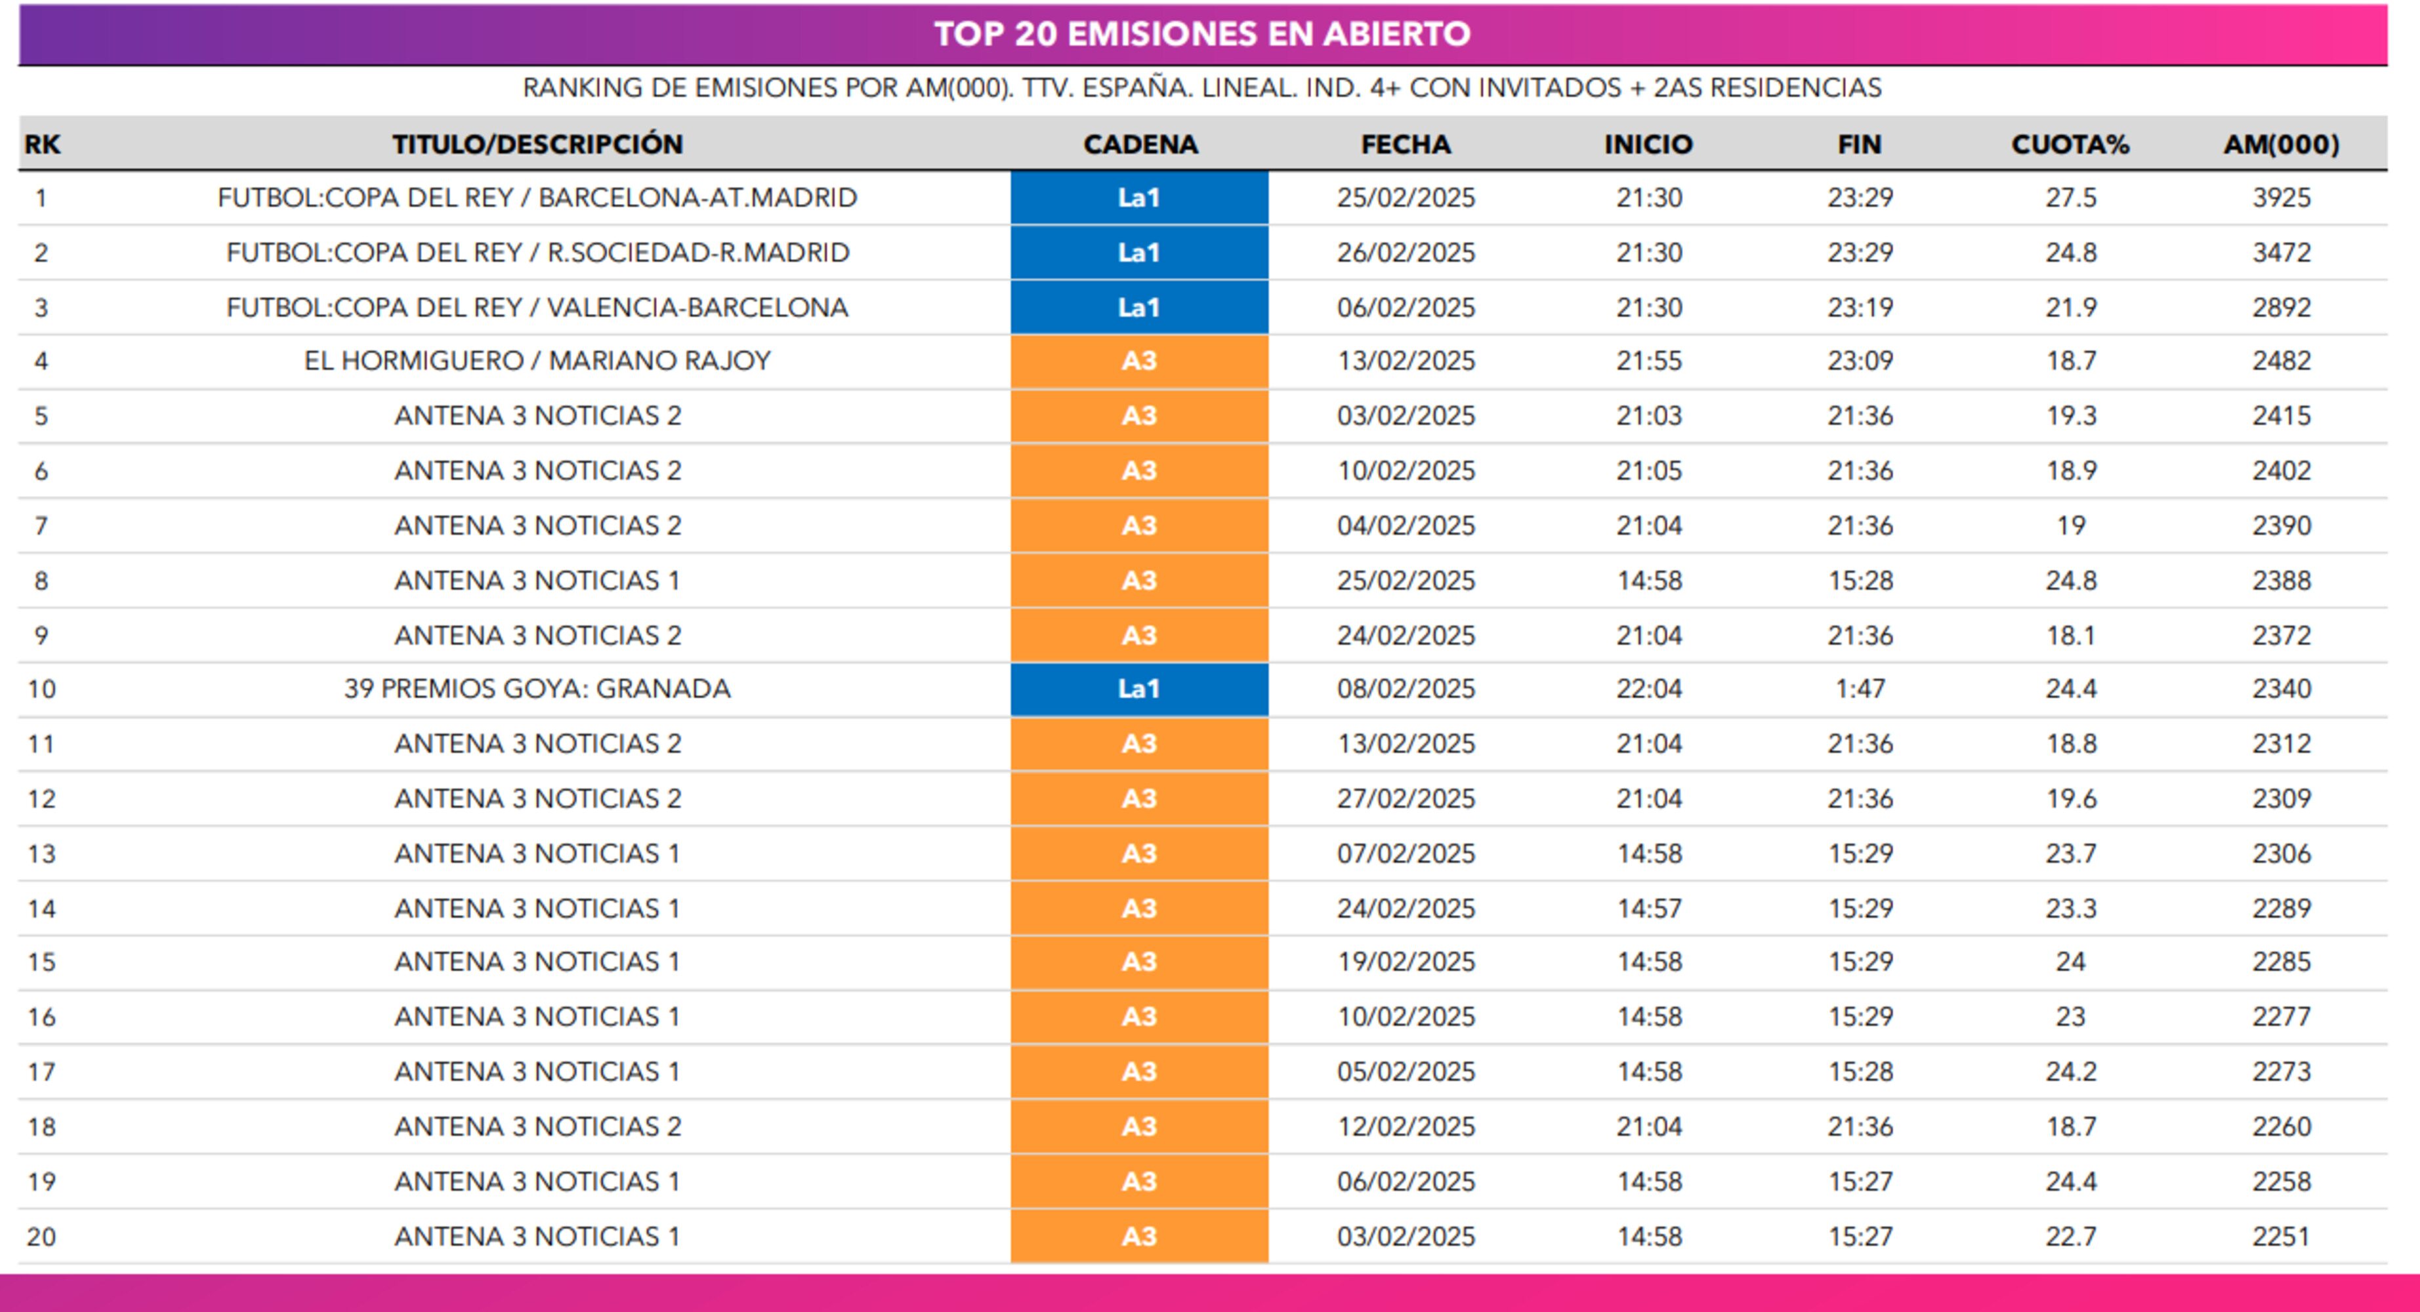This screenshot has height=1312, width=2420.
Task: Click the TOP 20 EMISIONES EN ABIERTO title banner
Action: [1201, 34]
